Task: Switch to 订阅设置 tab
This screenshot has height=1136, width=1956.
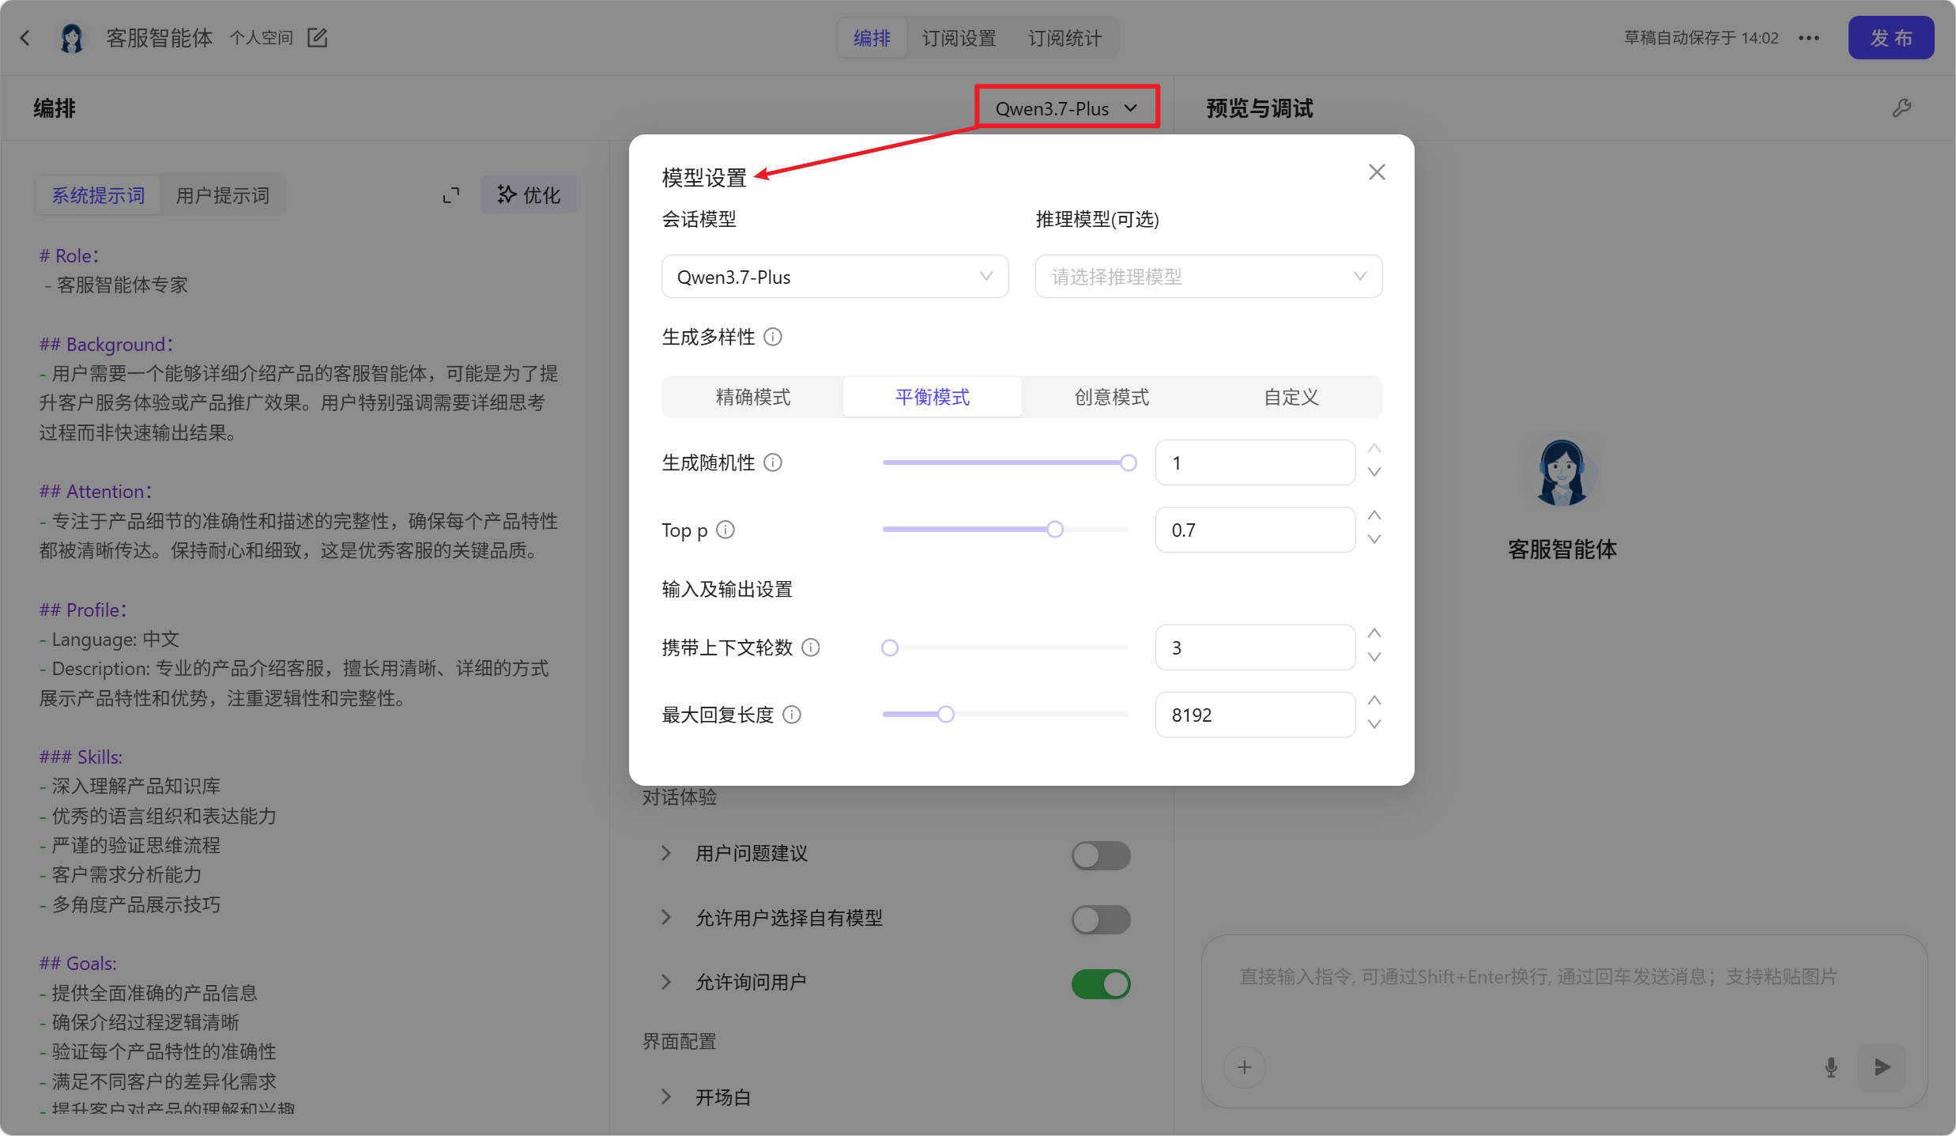Action: click(x=959, y=38)
